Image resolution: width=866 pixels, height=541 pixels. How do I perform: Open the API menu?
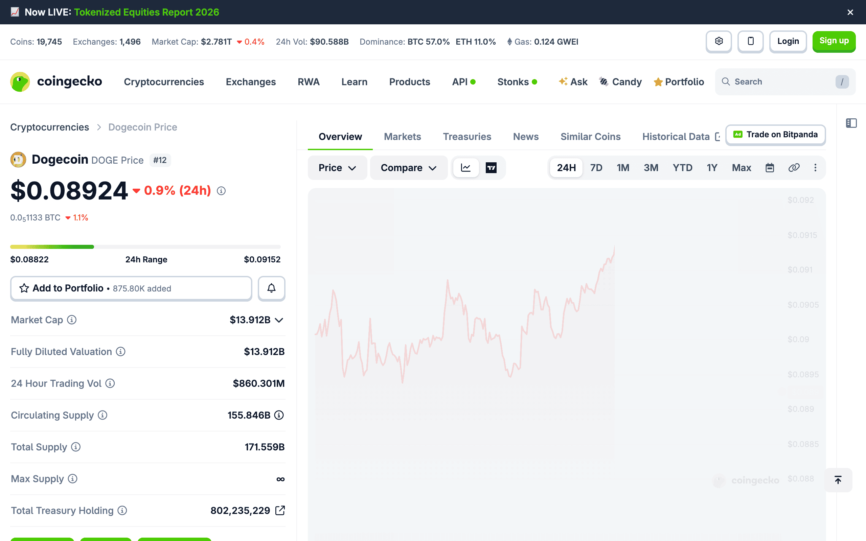pos(464,82)
